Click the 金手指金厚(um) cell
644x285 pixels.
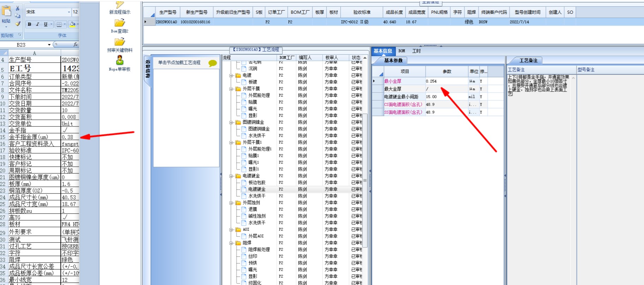34,137
